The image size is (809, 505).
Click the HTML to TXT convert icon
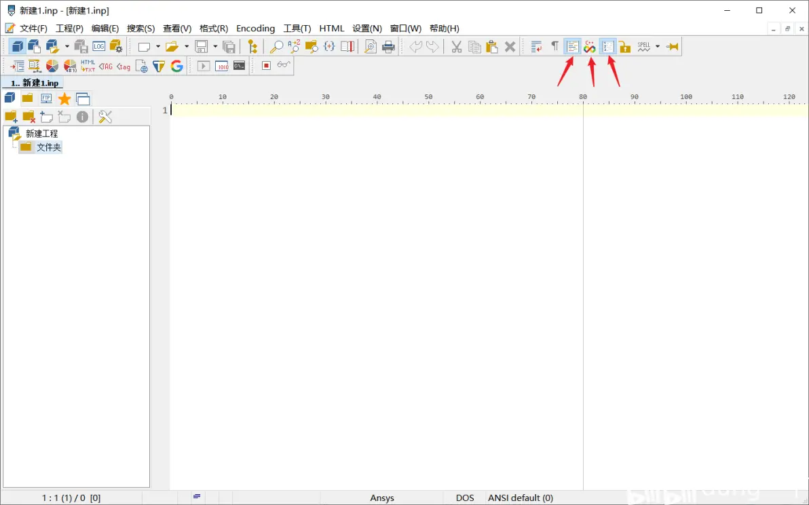pos(88,66)
